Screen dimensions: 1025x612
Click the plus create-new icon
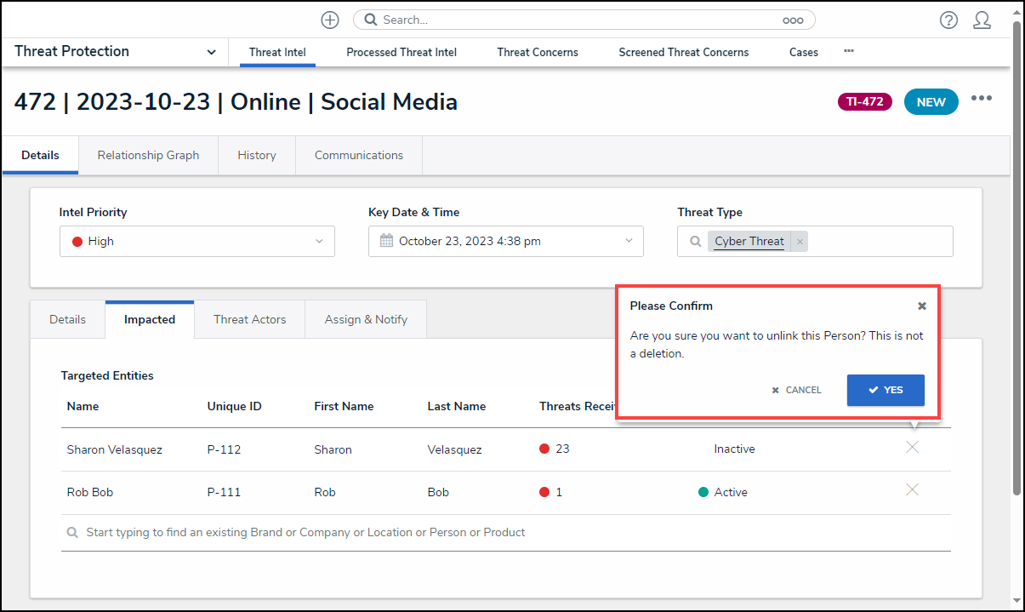[x=330, y=20]
